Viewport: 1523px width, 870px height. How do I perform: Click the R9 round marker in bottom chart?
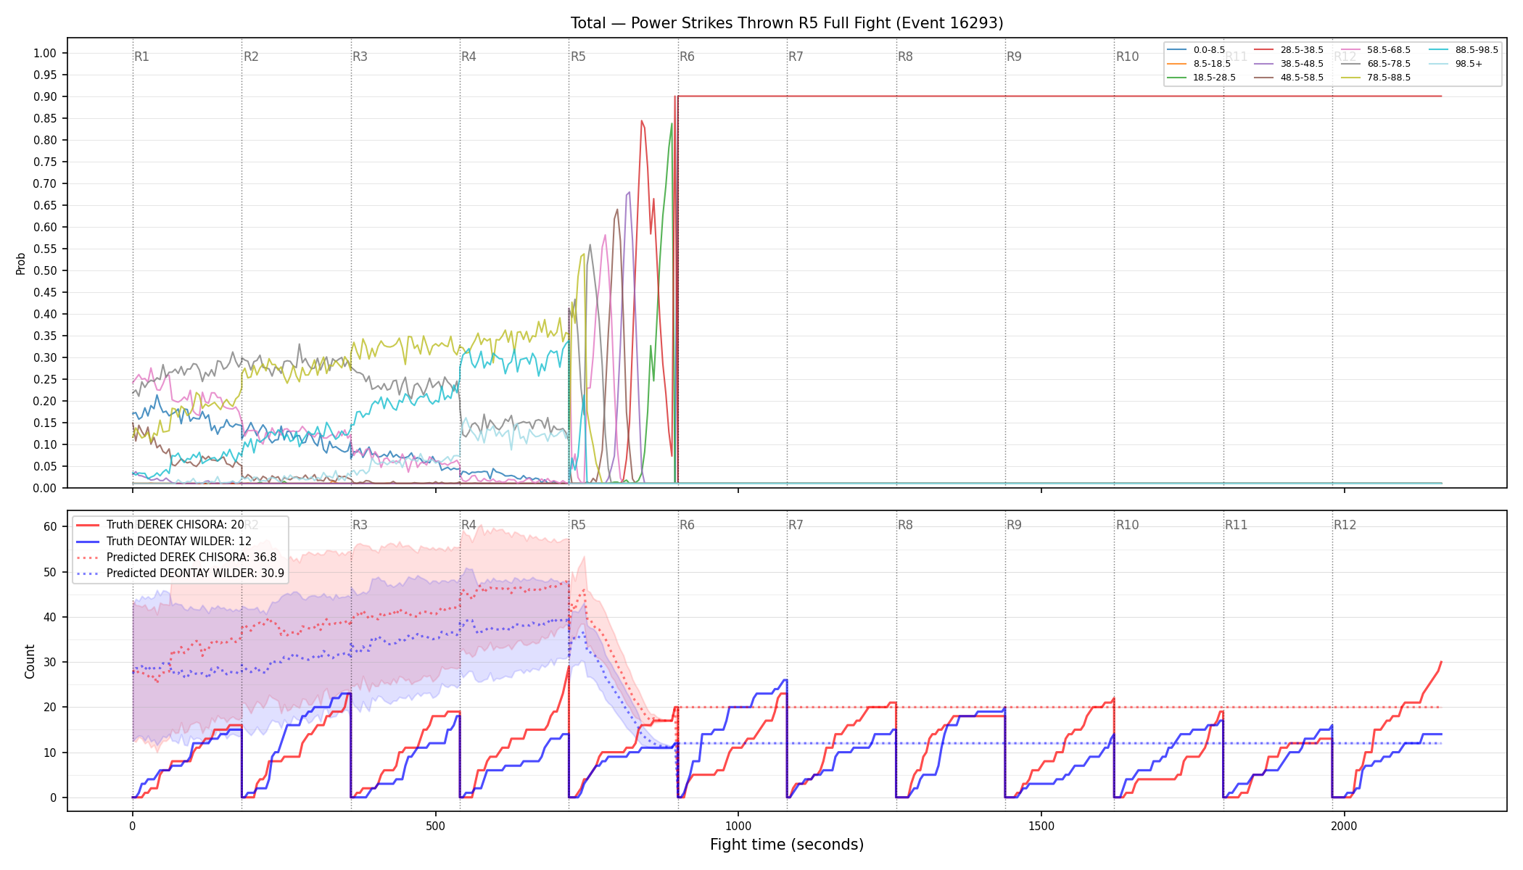click(1014, 525)
